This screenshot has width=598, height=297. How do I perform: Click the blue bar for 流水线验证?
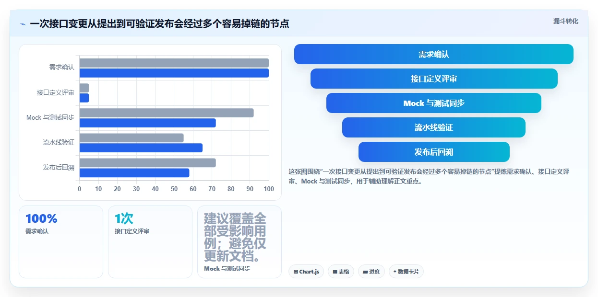pos(141,148)
